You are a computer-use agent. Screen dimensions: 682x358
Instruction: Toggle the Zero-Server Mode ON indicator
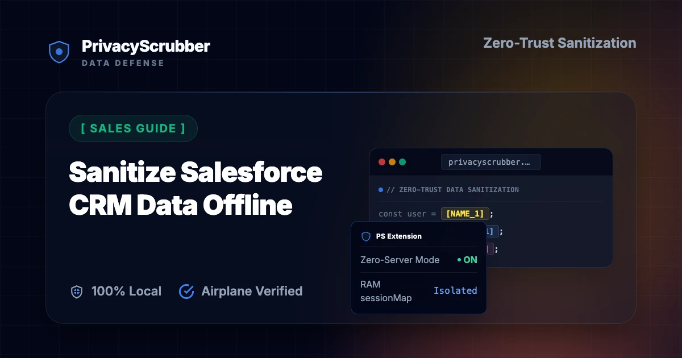pyautogui.click(x=467, y=260)
